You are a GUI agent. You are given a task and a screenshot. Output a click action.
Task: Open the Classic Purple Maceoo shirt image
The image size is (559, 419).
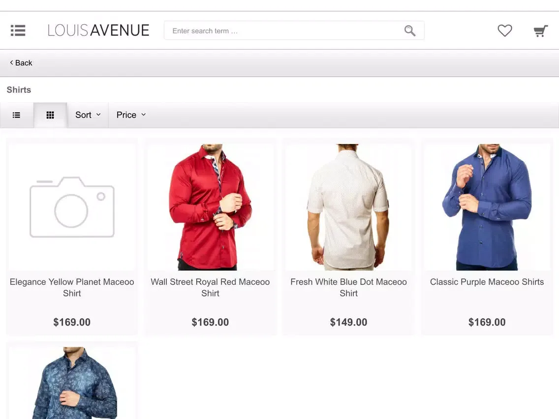[487, 207]
